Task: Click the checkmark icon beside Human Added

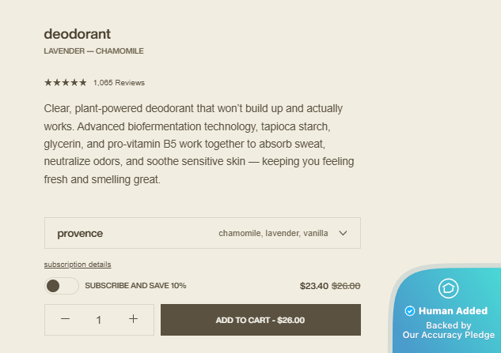Action: coord(409,311)
